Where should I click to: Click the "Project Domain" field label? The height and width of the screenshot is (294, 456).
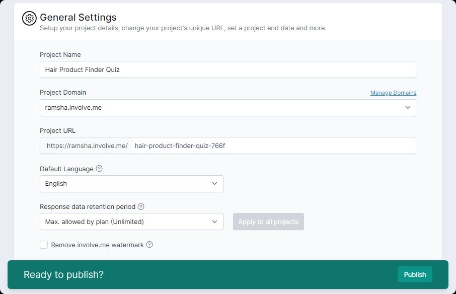tap(63, 92)
